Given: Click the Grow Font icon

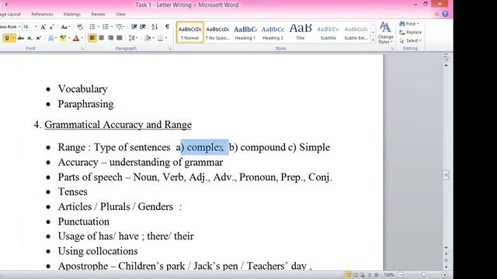Looking at the screenshot, I should point(43,27).
